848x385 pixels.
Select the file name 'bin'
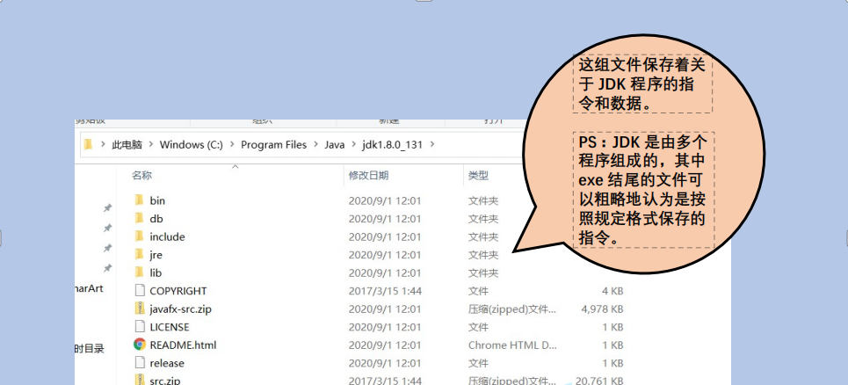[x=157, y=200]
